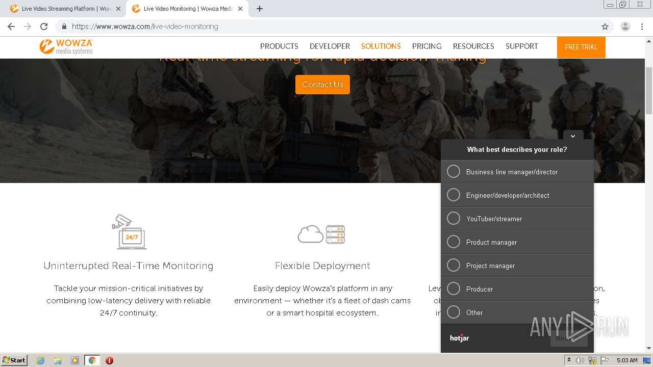The image size is (653, 367).
Task: Click the Show desktop button
Action: [x=647, y=360]
